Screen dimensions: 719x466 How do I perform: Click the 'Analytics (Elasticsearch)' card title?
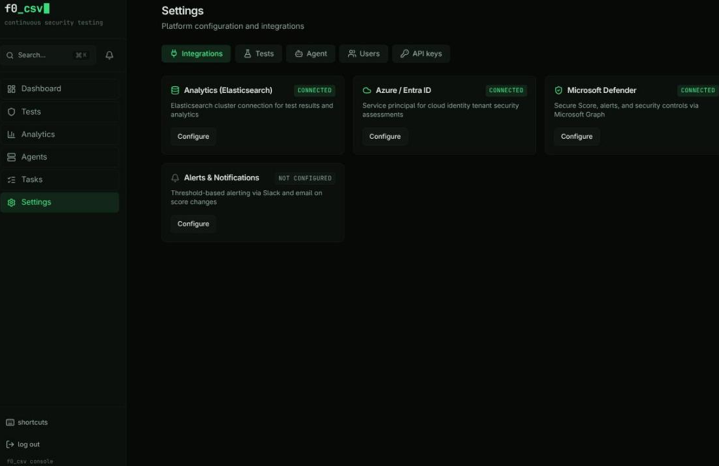(228, 90)
